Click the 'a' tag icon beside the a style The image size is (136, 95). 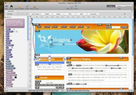(12, 48)
